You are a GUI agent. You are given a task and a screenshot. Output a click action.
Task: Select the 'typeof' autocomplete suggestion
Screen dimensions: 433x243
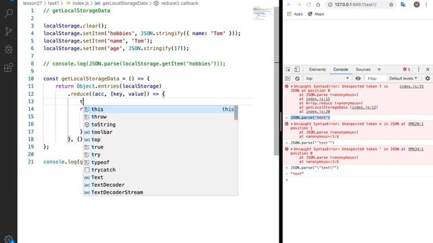click(x=159, y=162)
